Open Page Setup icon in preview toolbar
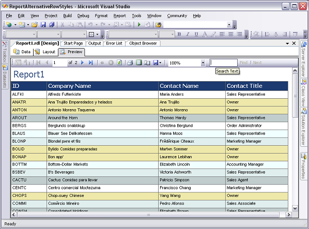The width and height of the screenshot is (309, 229). click(147, 63)
